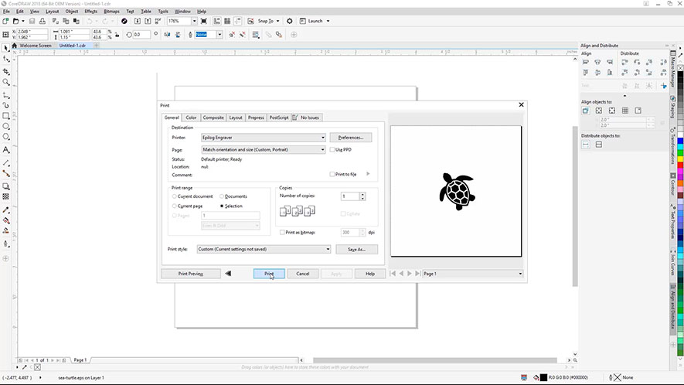This screenshot has width=684, height=385.
Task: Select the Crop tool in the toolbox
Action: pyautogui.click(x=6, y=71)
